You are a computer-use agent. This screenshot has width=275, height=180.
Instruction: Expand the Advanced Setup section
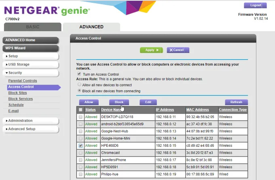point(31,129)
